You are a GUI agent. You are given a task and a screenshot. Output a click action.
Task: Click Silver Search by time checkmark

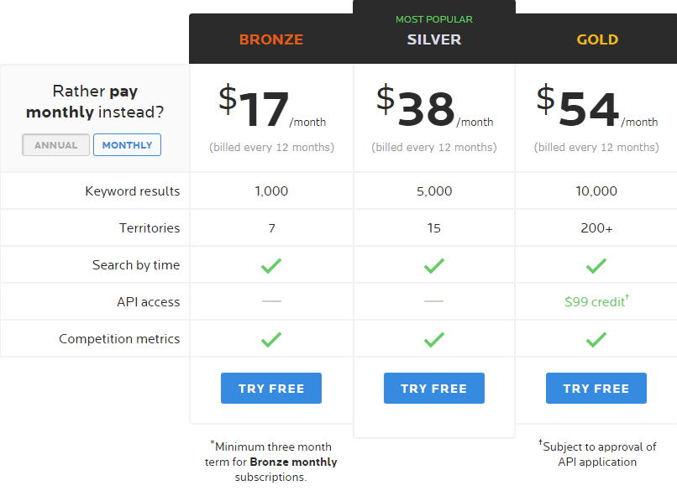pyautogui.click(x=434, y=265)
